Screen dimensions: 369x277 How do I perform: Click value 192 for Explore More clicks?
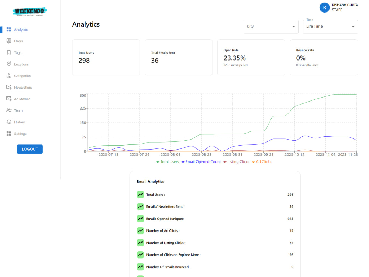pyautogui.click(x=291, y=254)
